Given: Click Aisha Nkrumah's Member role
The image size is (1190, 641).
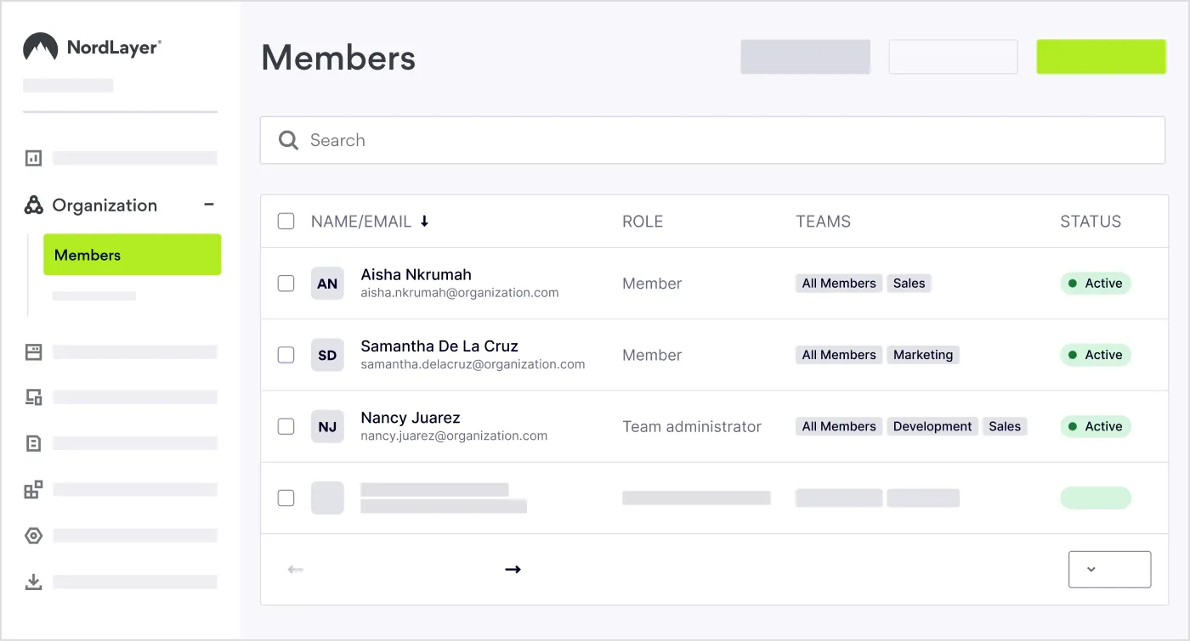Looking at the screenshot, I should coord(652,284).
